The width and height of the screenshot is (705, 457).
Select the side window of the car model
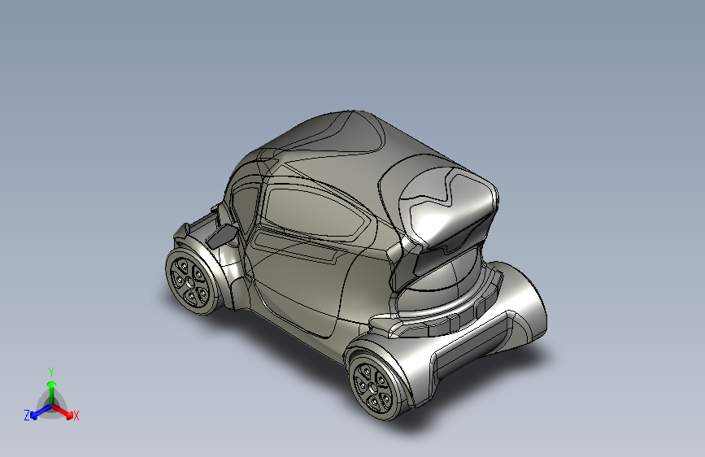[x=315, y=214]
